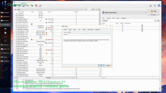This screenshot has width=166, height=93.
Task: Click Cancel in Settings dialog
Action: [x=108, y=65]
